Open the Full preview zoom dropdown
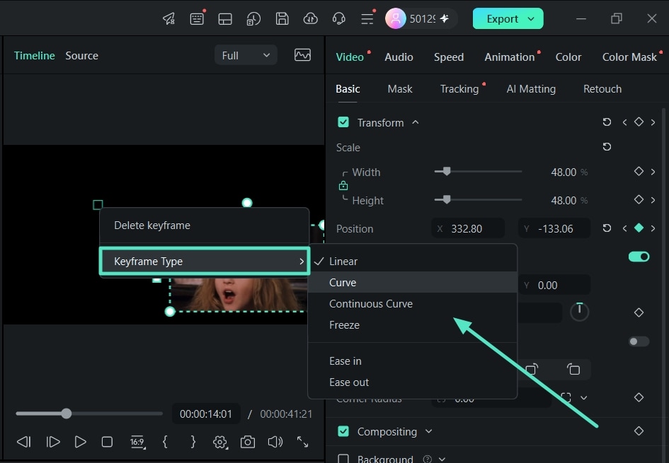This screenshot has width=669, height=463. tap(246, 55)
